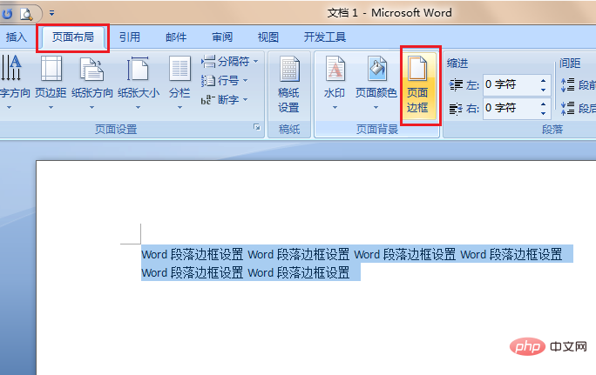Switch to the References (引用) tab
This screenshot has height=375, width=596.
tap(130, 37)
